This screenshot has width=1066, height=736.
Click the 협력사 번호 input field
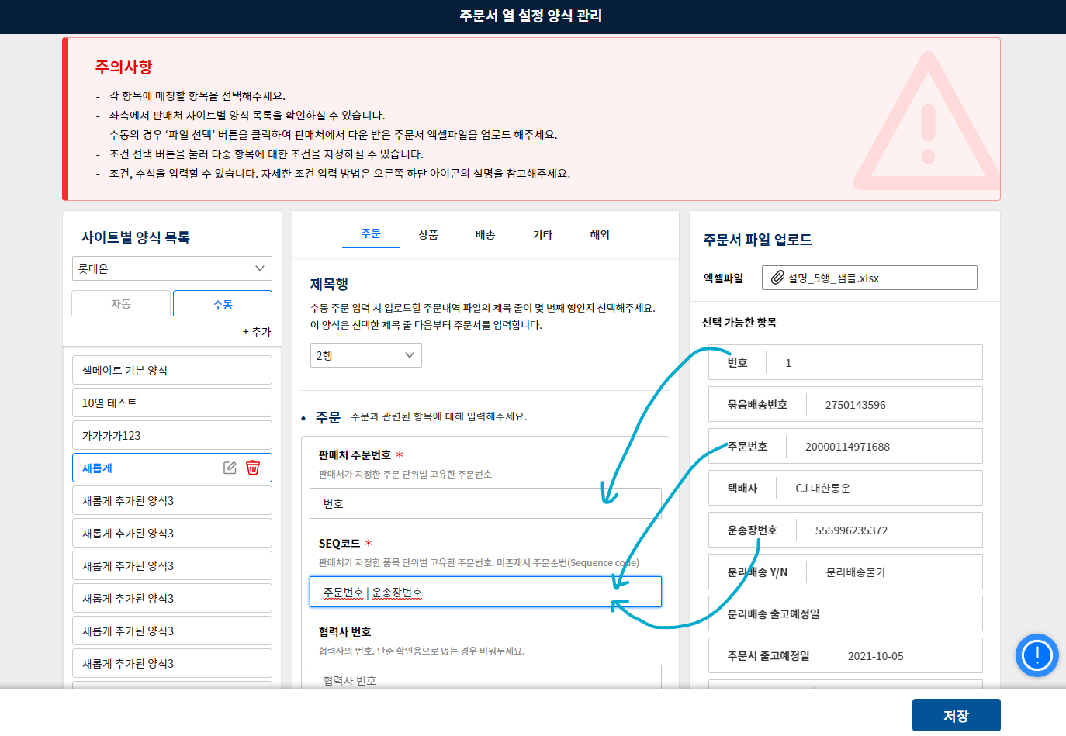tap(486, 679)
